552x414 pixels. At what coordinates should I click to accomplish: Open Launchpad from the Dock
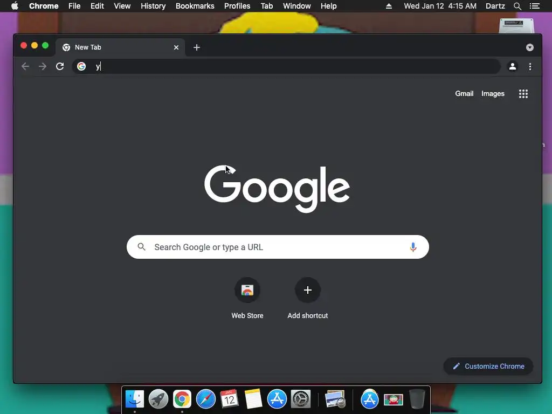coord(158,399)
